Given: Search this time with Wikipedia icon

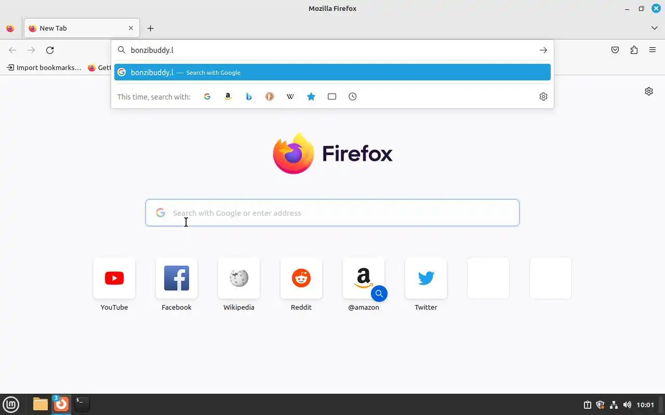Looking at the screenshot, I should [290, 96].
